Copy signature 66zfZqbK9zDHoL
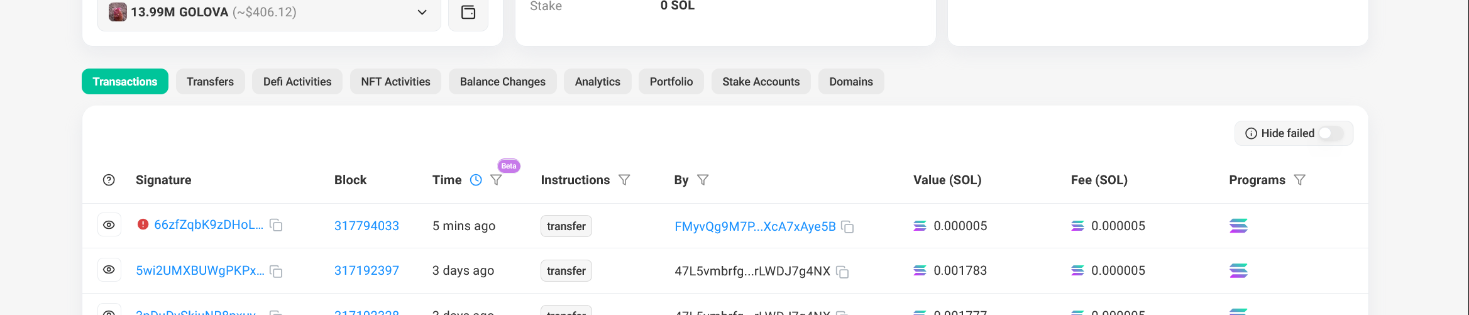Screen dimensions: 1469x315 point(276,225)
